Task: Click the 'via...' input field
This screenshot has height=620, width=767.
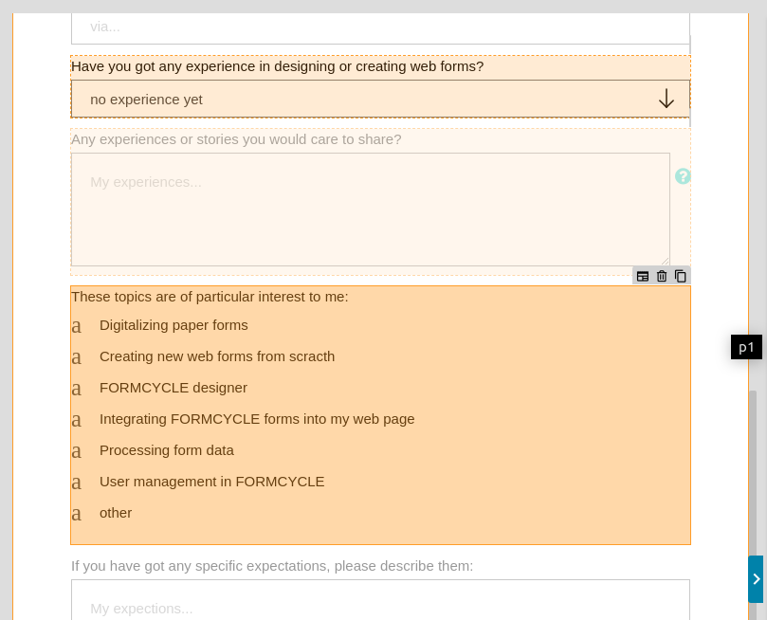Action: coord(380,28)
